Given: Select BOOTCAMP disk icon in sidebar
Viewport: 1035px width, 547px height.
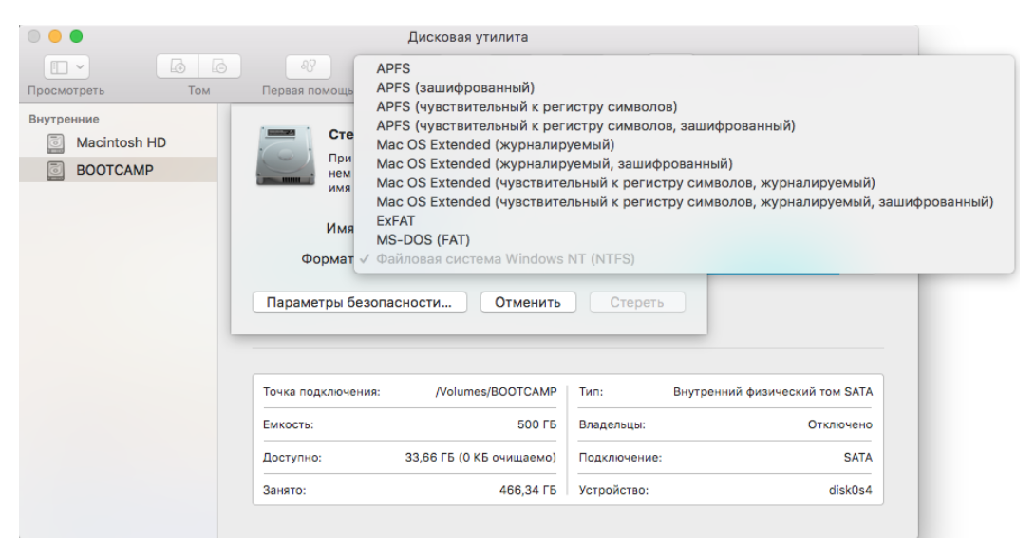Looking at the screenshot, I should (x=56, y=171).
